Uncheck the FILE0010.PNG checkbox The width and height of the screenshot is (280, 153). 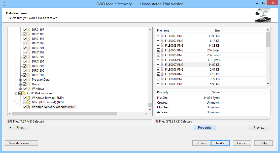point(158,79)
